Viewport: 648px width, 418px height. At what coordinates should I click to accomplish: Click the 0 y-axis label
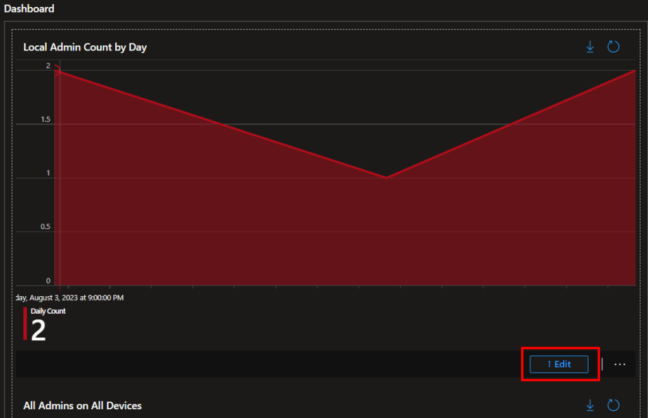pos(48,281)
